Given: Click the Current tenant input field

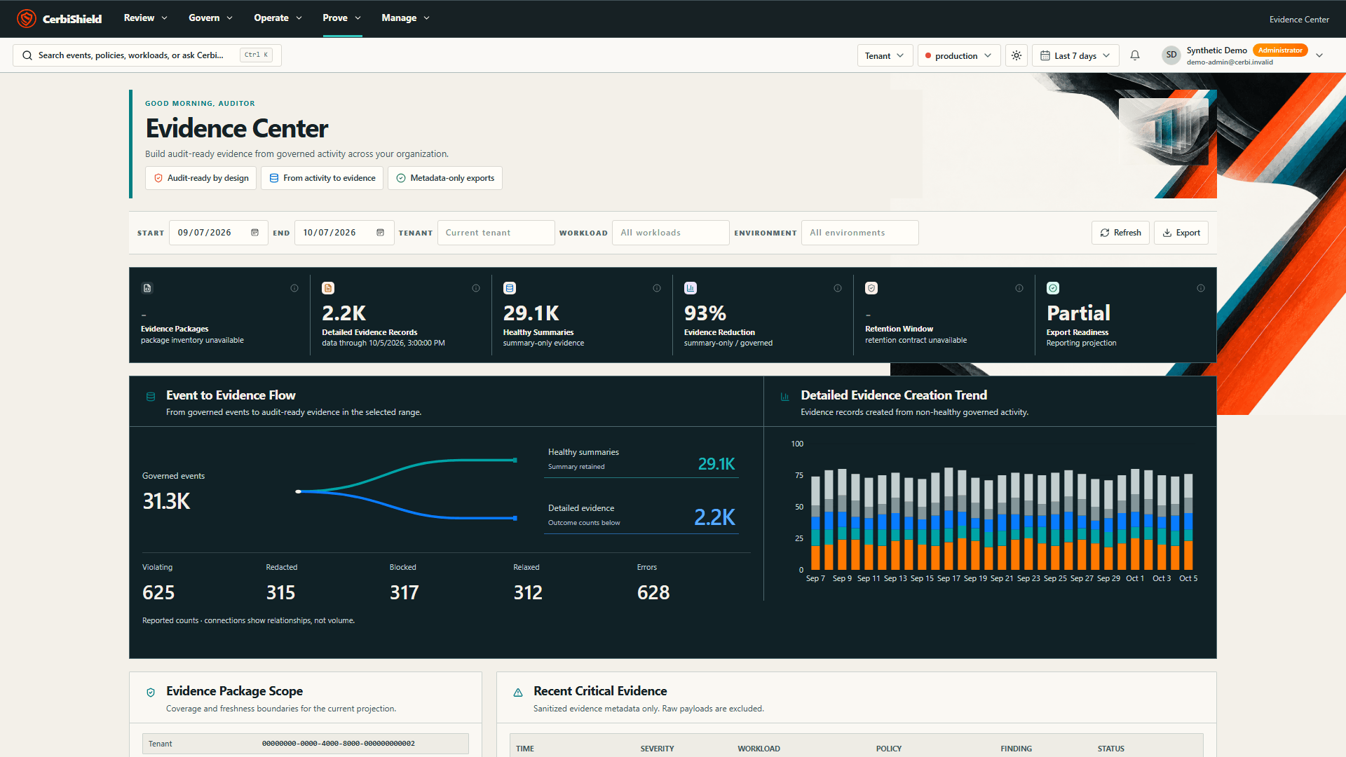Looking at the screenshot, I should click(496, 233).
